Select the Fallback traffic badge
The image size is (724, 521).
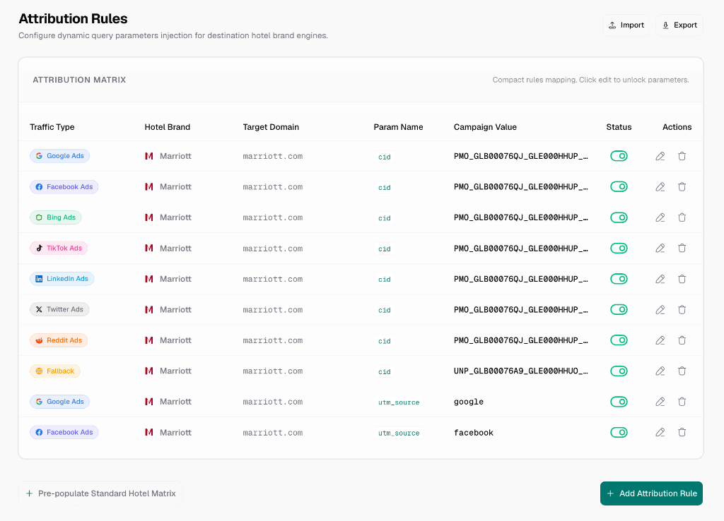tap(55, 371)
